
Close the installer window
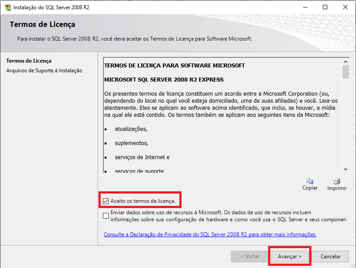point(345,7)
